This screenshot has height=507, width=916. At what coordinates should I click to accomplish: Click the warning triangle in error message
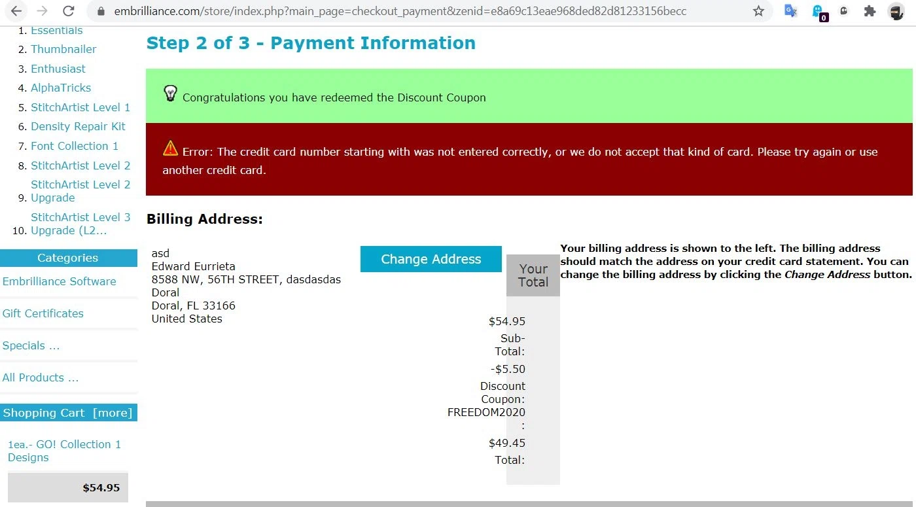click(x=170, y=148)
